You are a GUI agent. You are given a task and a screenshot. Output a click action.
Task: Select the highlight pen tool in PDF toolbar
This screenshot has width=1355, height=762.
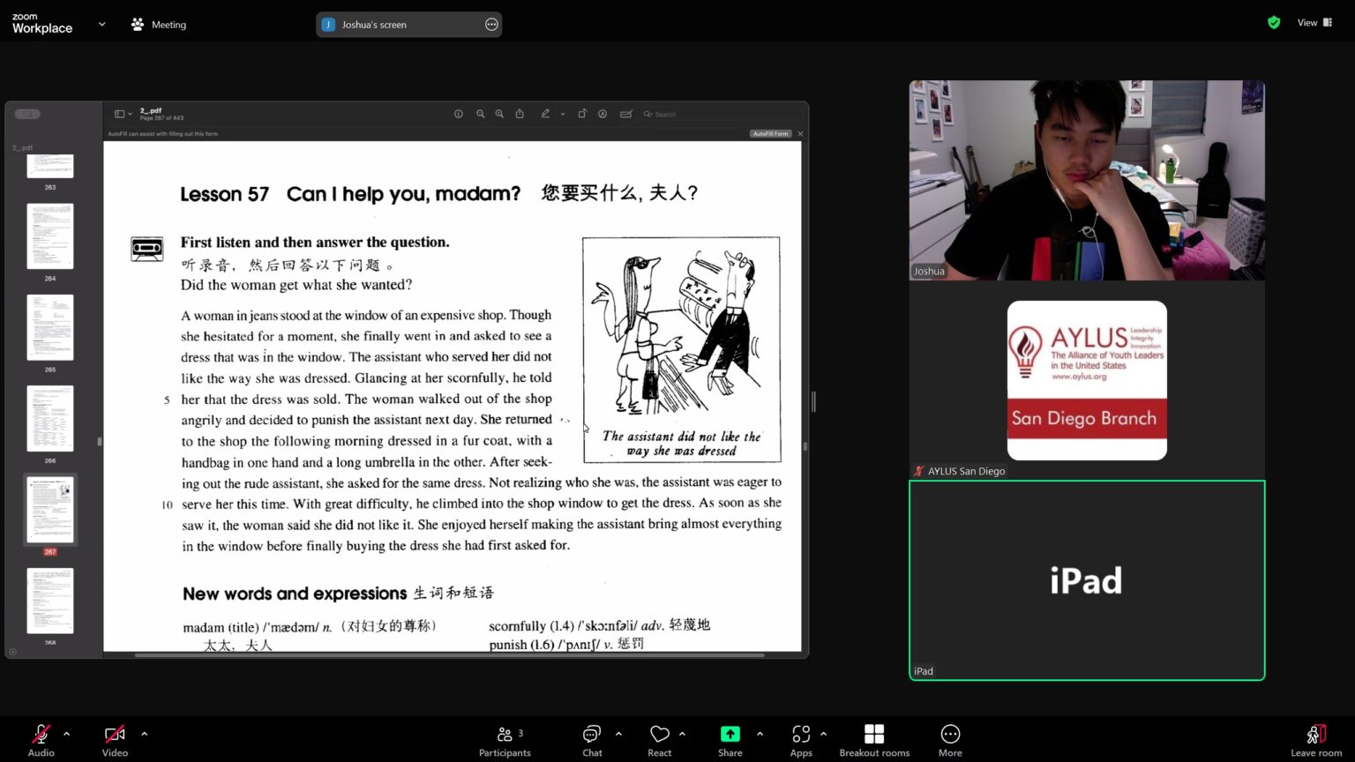(545, 114)
